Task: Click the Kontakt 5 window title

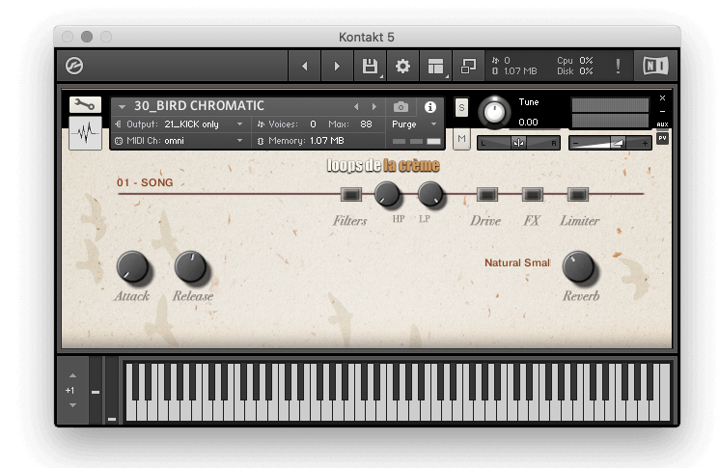Action: (367, 37)
